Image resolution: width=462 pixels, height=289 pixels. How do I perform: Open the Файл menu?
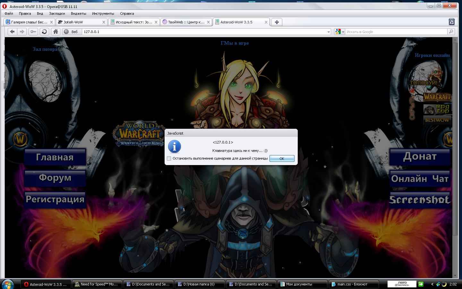point(9,13)
